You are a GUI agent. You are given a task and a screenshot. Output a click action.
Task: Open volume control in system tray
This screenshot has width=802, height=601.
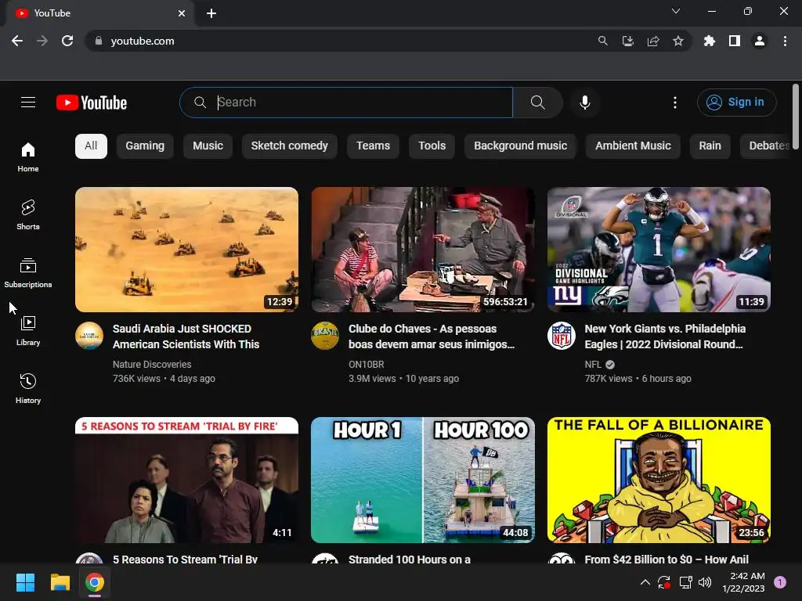click(x=705, y=582)
